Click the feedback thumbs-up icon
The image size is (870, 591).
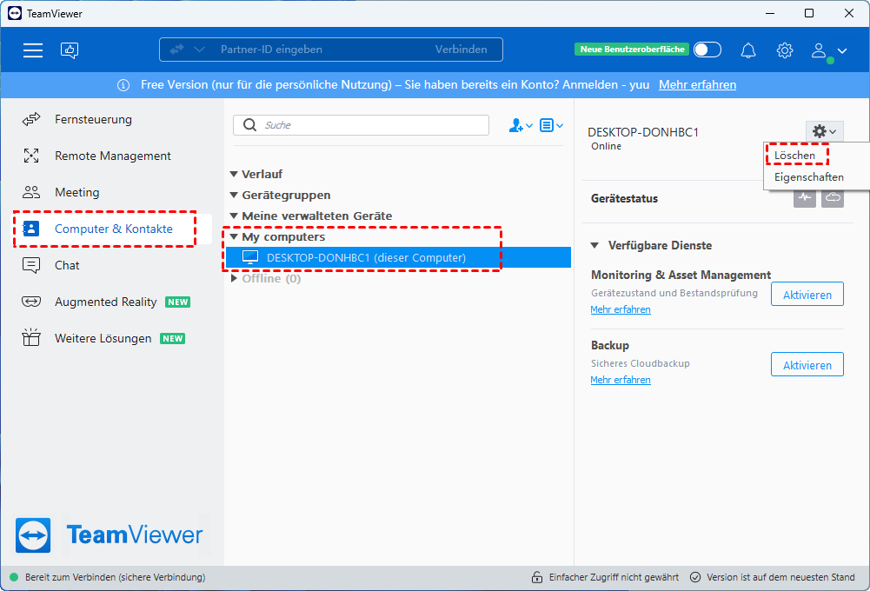(x=70, y=50)
